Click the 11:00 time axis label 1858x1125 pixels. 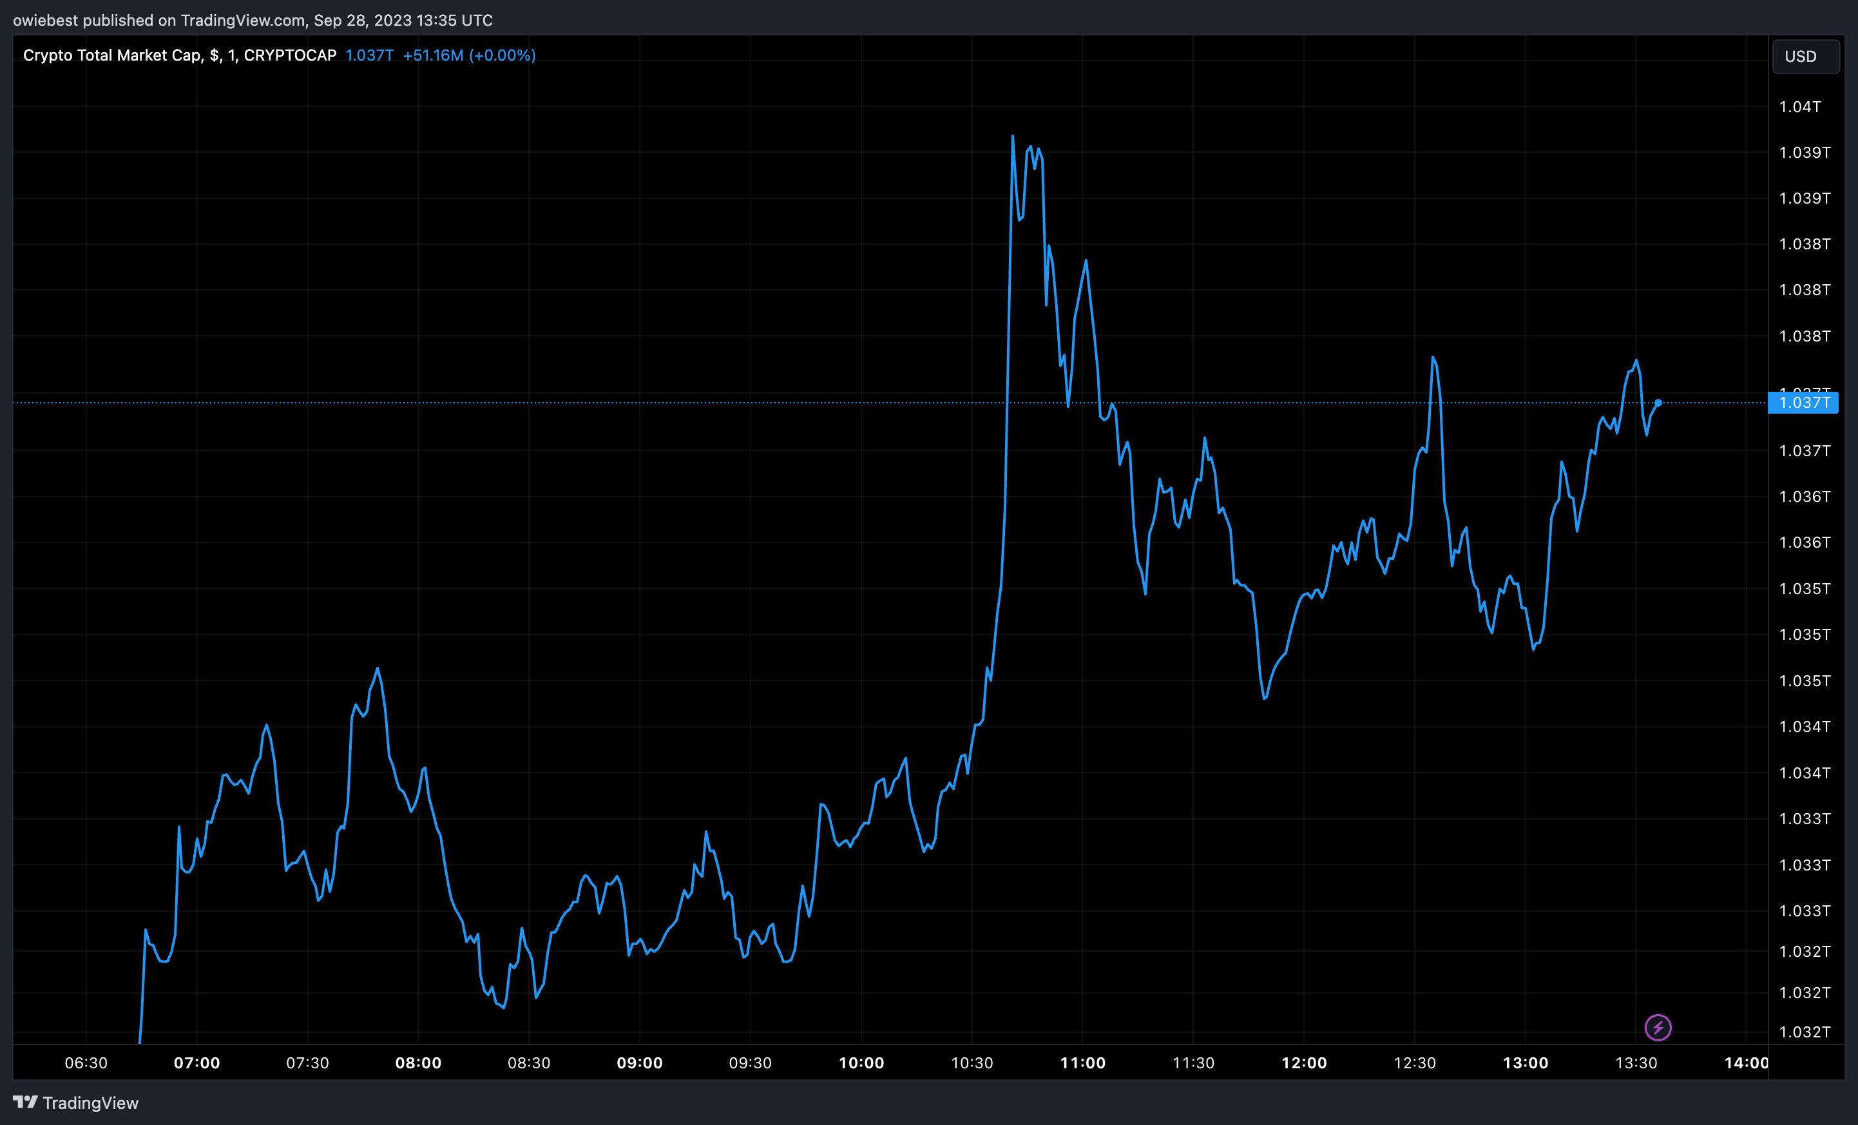(x=1083, y=1063)
